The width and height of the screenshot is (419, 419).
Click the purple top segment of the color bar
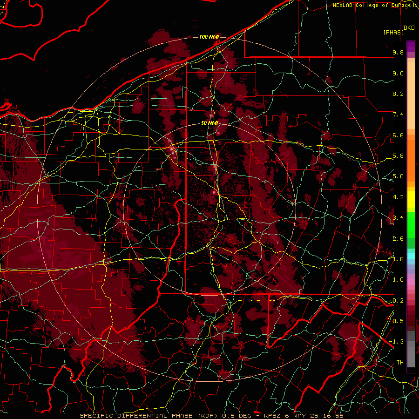[411, 47]
